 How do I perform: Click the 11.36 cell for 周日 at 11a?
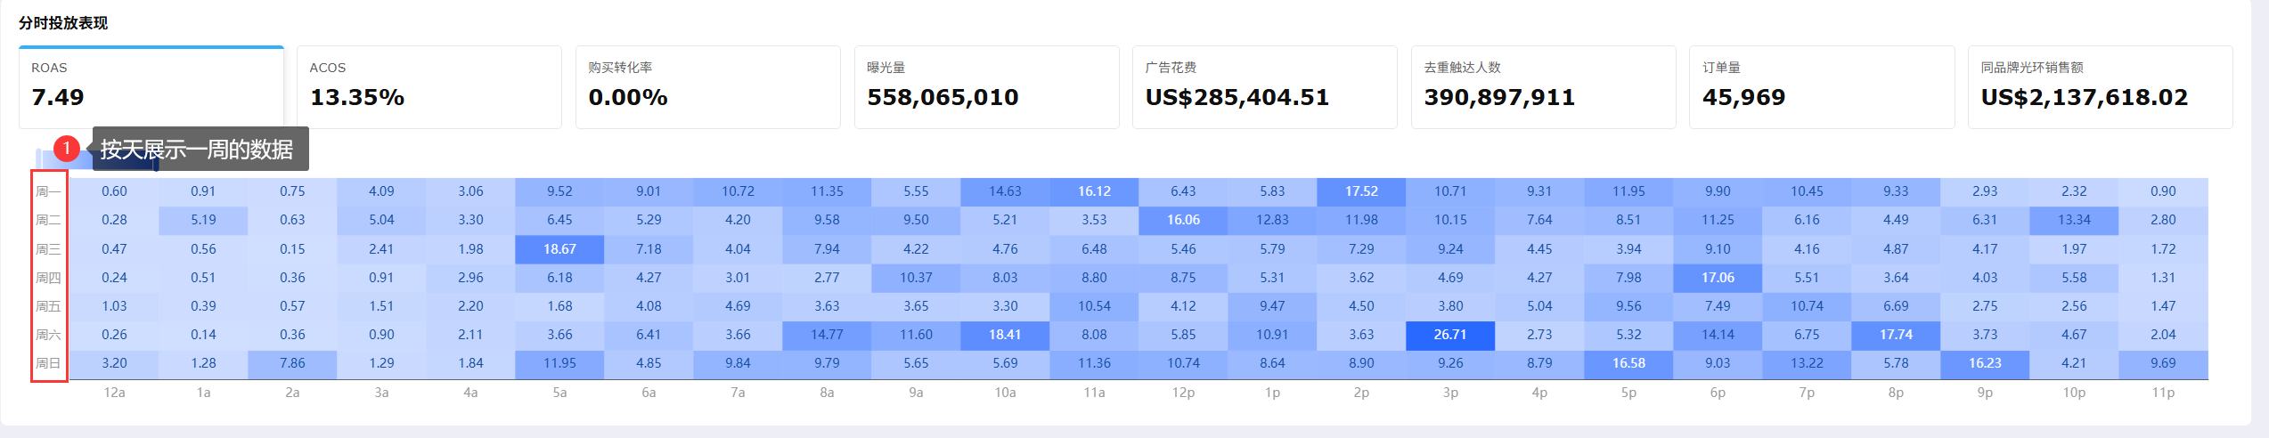pos(1094,363)
